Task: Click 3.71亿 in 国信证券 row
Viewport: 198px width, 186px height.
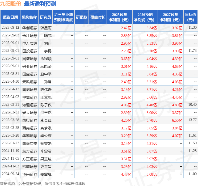Action: point(151,90)
